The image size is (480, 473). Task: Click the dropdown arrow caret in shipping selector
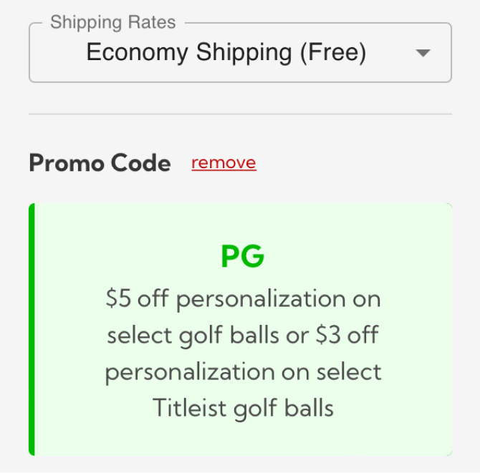click(x=423, y=54)
